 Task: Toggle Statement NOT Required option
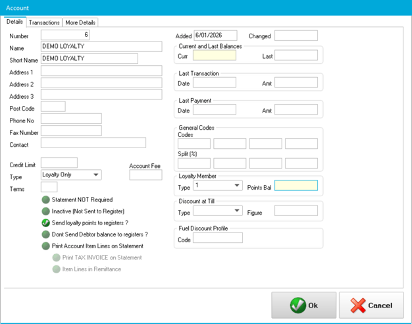tap(46, 200)
